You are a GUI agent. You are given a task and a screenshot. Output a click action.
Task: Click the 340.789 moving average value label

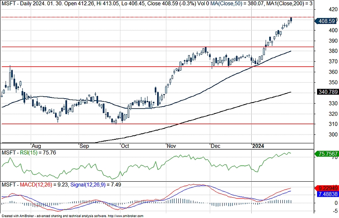pos(327,92)
